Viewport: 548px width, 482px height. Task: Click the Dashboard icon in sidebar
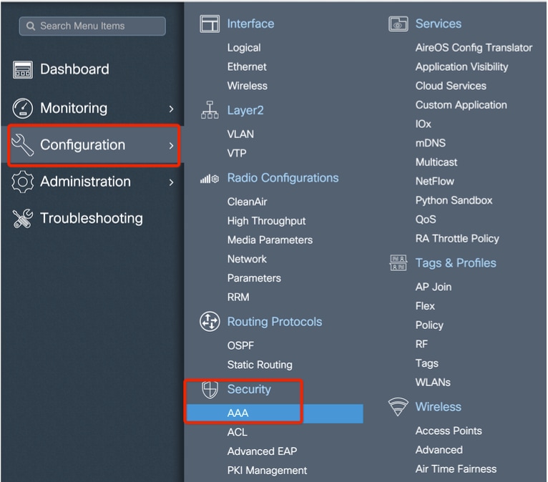coord(23,70)
